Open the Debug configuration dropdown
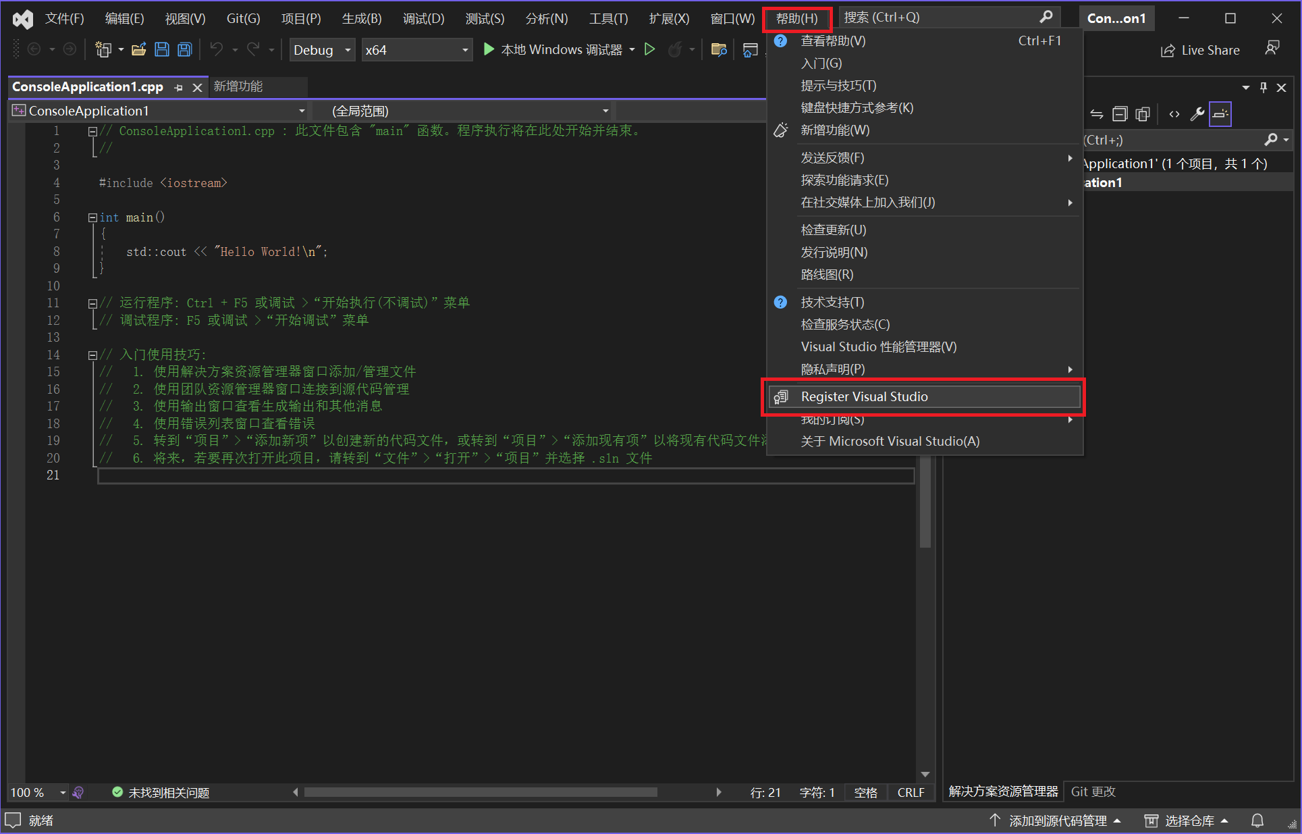The height and width of the screenshot is (834, 1302). coord(323,49)
